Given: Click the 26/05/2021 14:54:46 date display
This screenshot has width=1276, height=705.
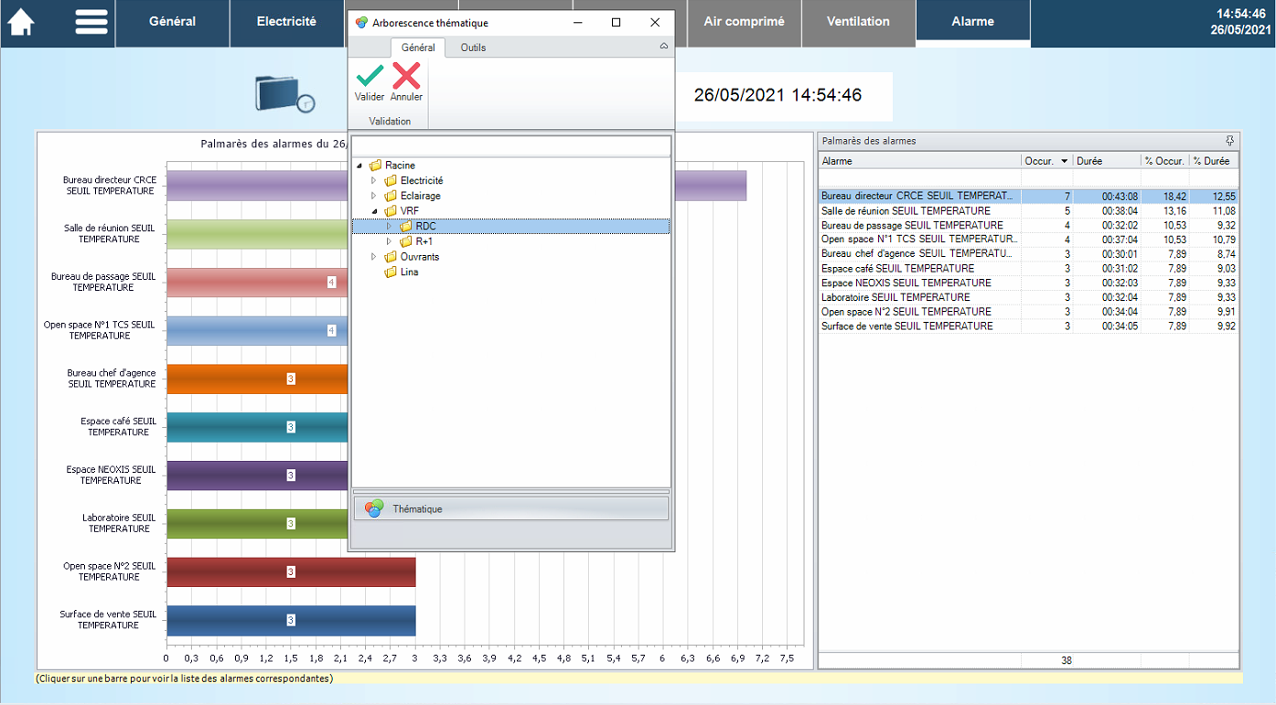Looking at the screenshot, I should (777, 95).
